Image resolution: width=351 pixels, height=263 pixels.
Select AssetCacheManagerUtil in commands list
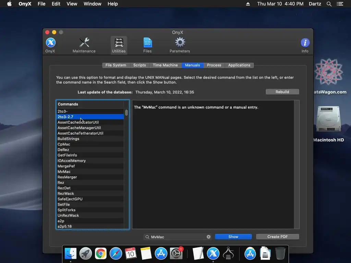pyautogui.click(x=90, y=128)
